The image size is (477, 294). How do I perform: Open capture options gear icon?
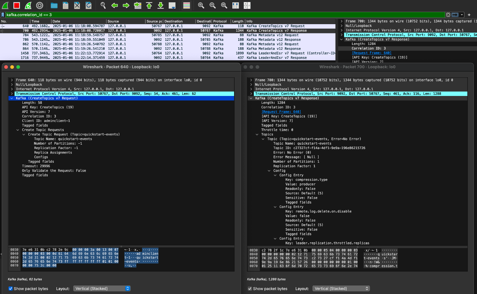(40, 5)
